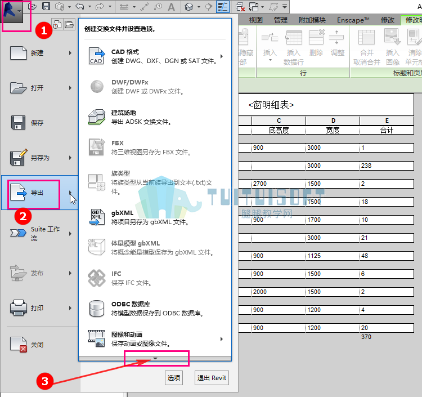Image resolution: width=422 pixels, height=397 pixels.
Task: Choose Images and Animations export option
Action: tap(155, 339)
